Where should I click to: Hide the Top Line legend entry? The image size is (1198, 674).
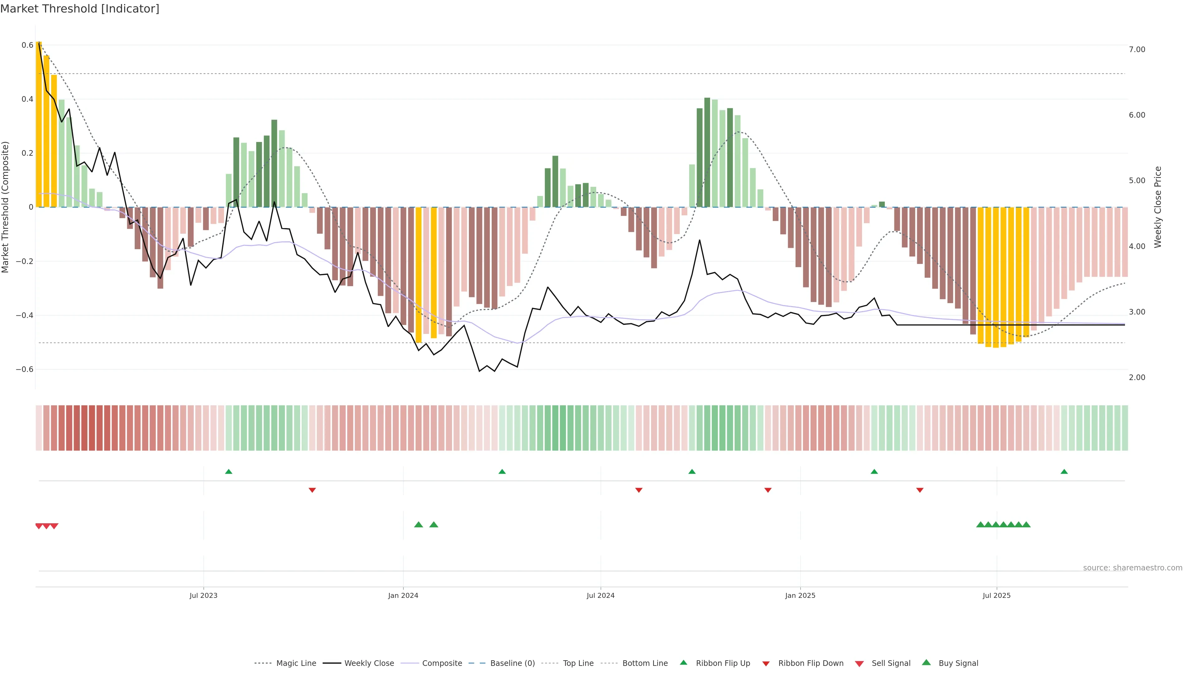point(578,663)
